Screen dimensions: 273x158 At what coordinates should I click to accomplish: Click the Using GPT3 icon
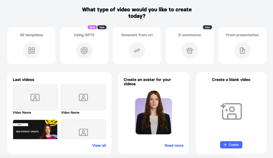[84, 50]
